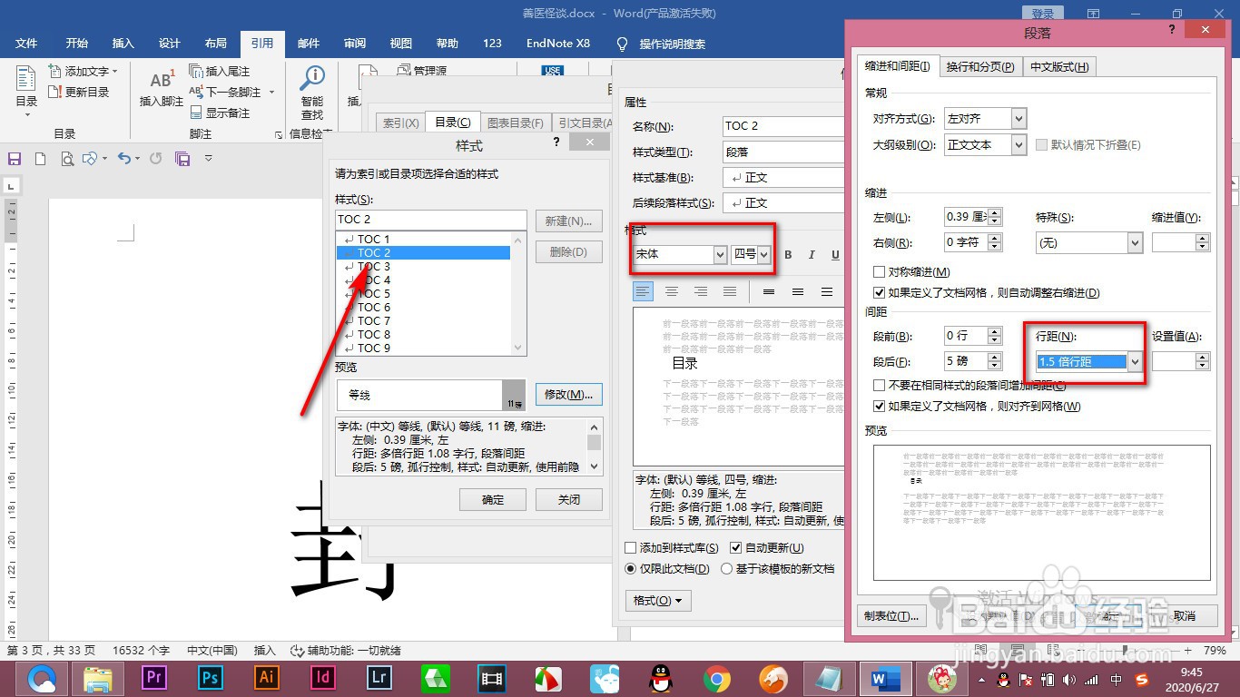1240x697 pixels.
Task: Click 确定 in the 样式 dialog
Action: [493, 499]
